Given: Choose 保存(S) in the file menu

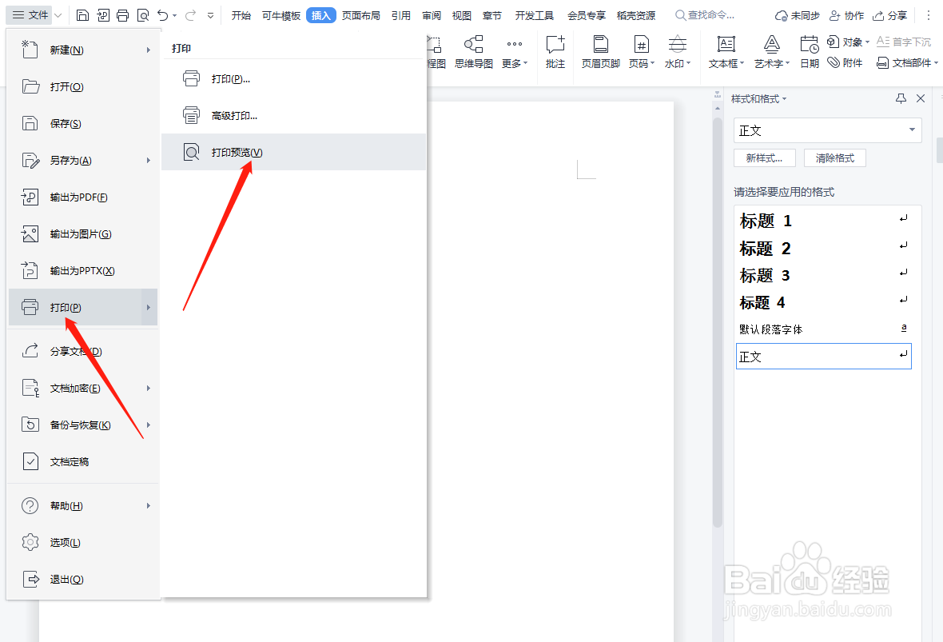Looking at the screenshot, I should tap(83, 123).
